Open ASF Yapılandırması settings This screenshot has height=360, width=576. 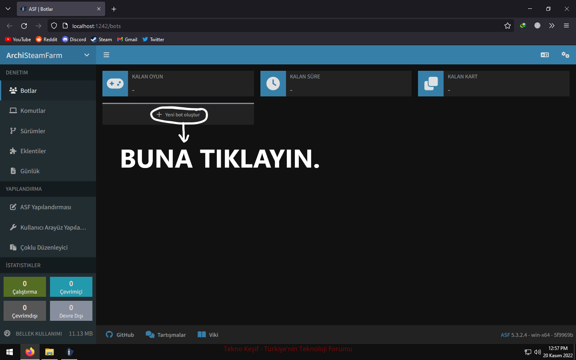pos(48,207)
